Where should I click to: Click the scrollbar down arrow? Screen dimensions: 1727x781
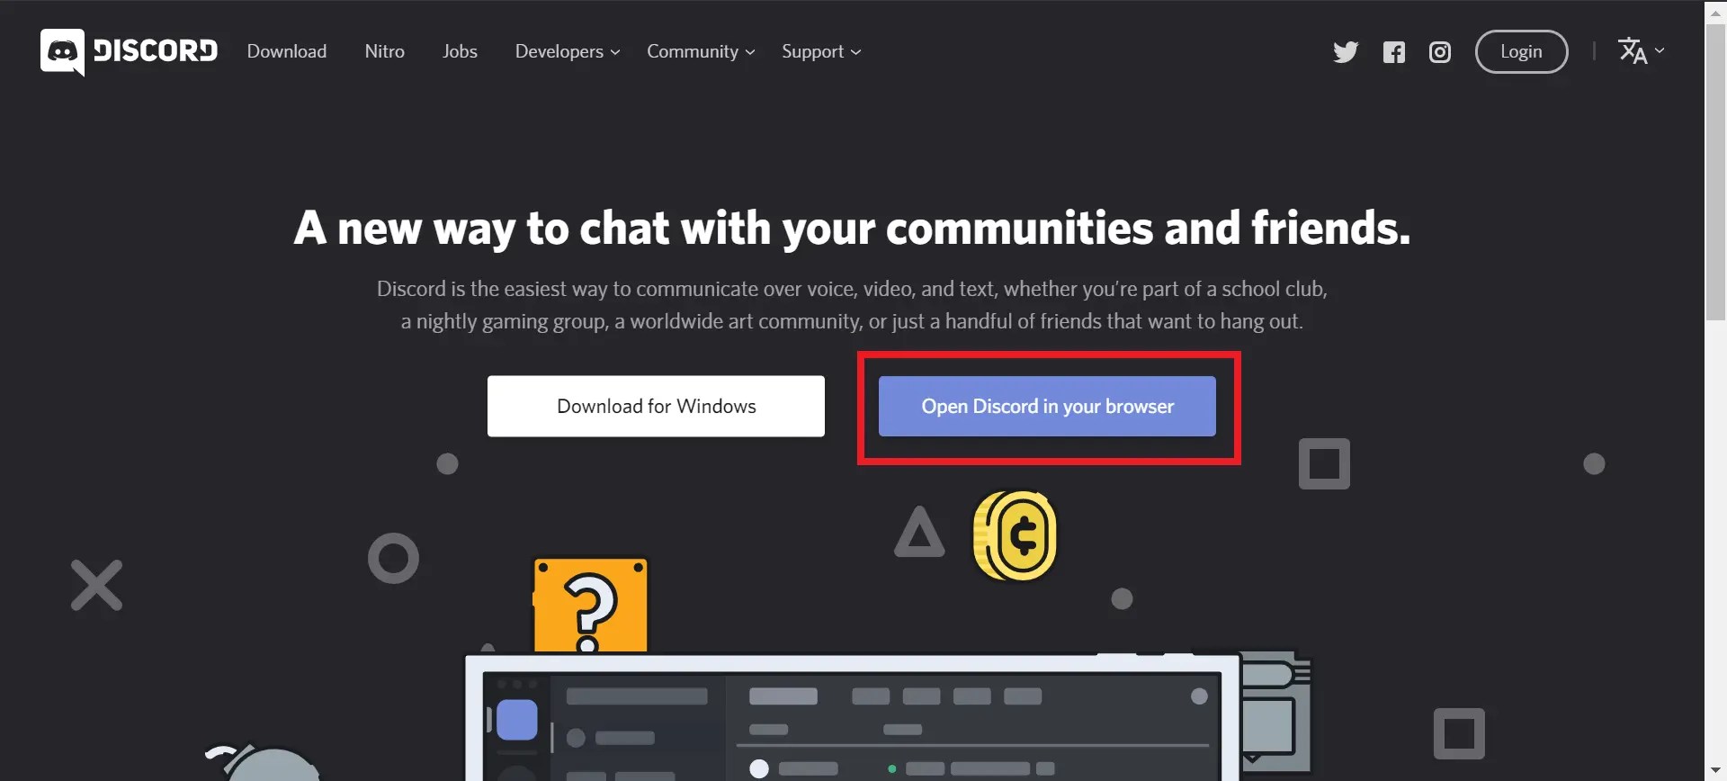1715,770
